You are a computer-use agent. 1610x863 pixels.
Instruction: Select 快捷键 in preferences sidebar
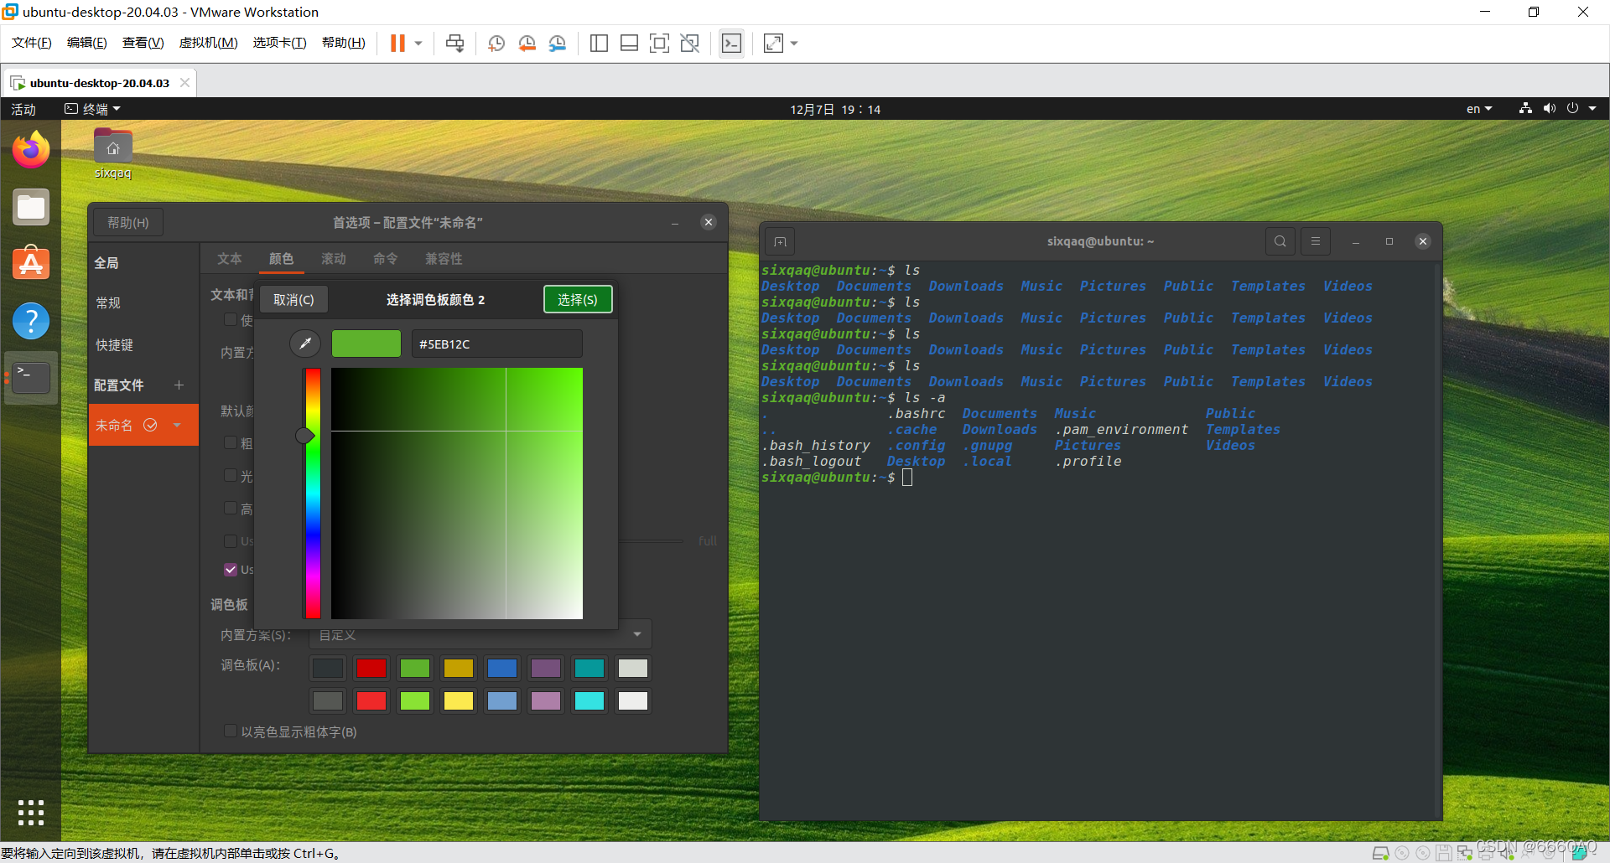(115, 345)
